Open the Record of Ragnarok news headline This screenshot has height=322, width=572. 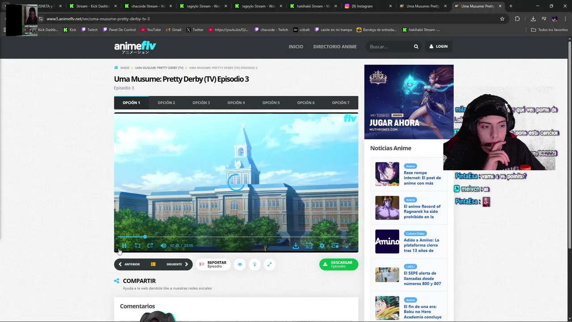coord(422,212)
